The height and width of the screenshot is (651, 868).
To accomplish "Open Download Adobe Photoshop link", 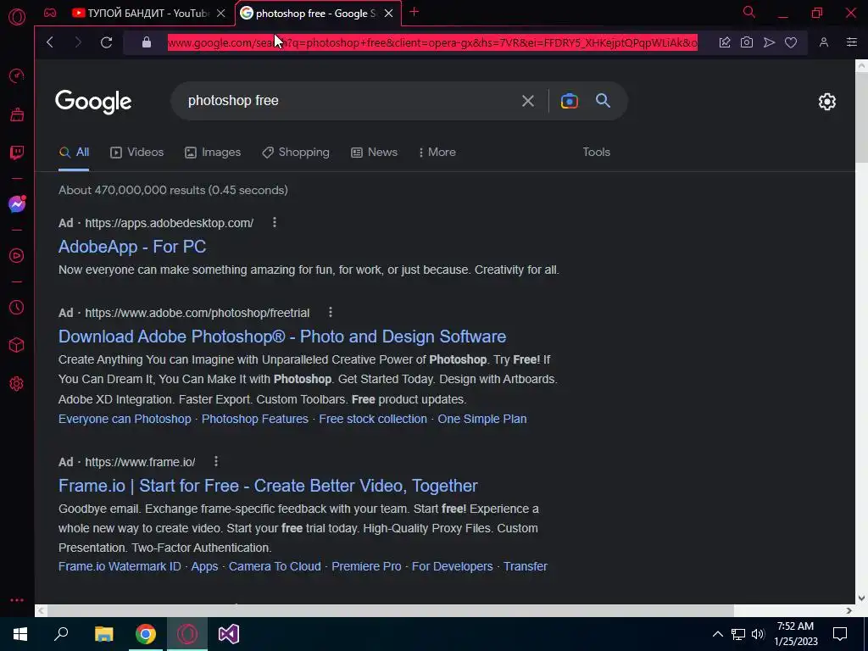I will (x=282, y=337).
